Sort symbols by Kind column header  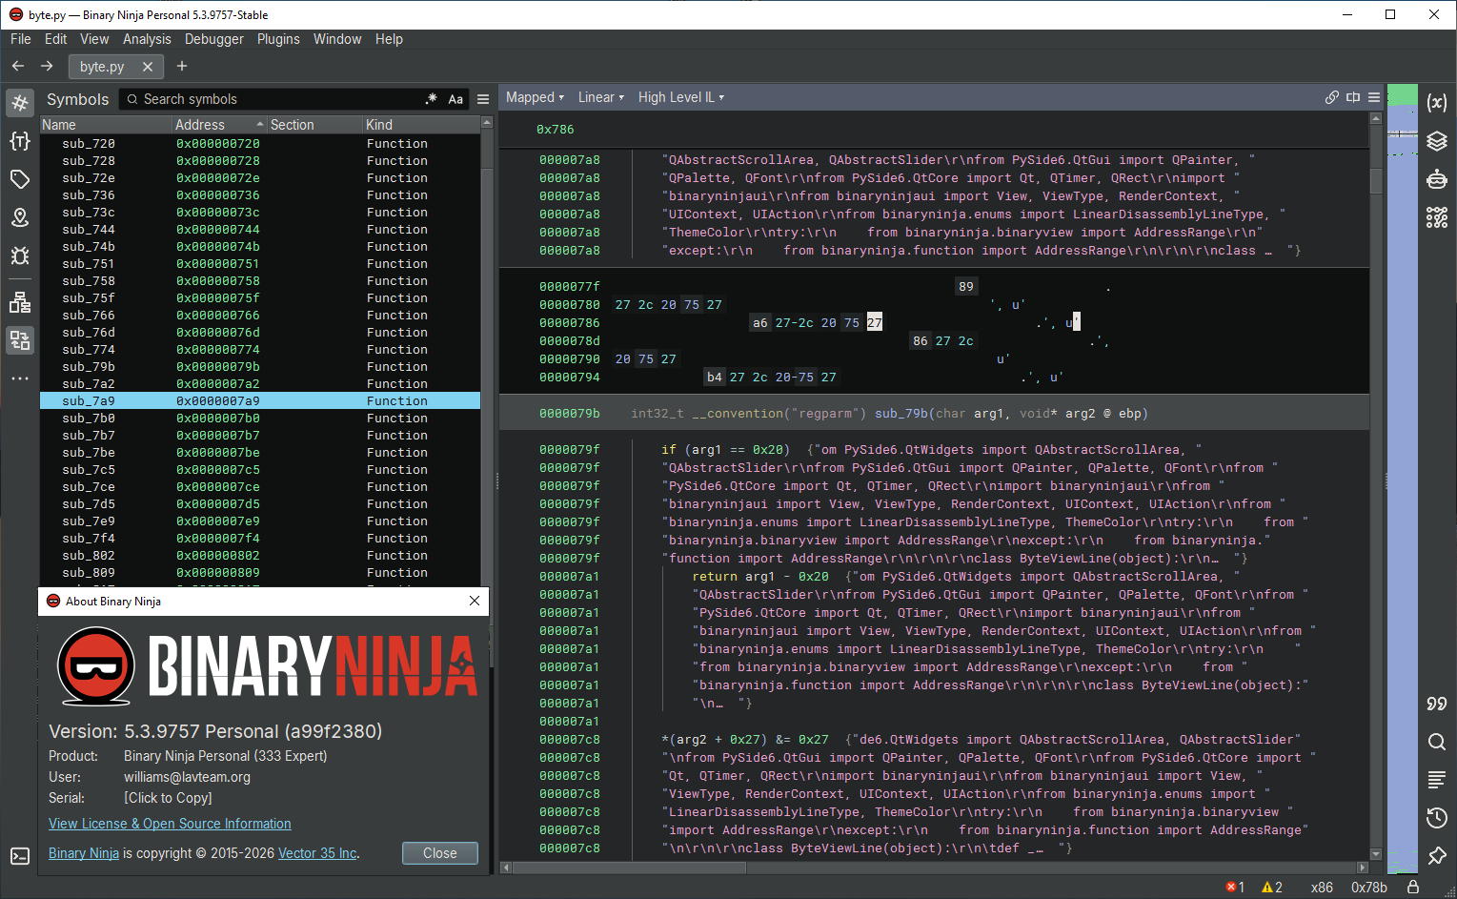point(421,125)
